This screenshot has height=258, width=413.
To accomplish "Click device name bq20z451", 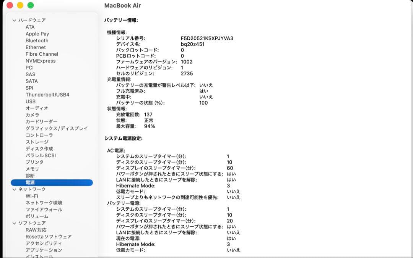I will (x=192, y=44).
